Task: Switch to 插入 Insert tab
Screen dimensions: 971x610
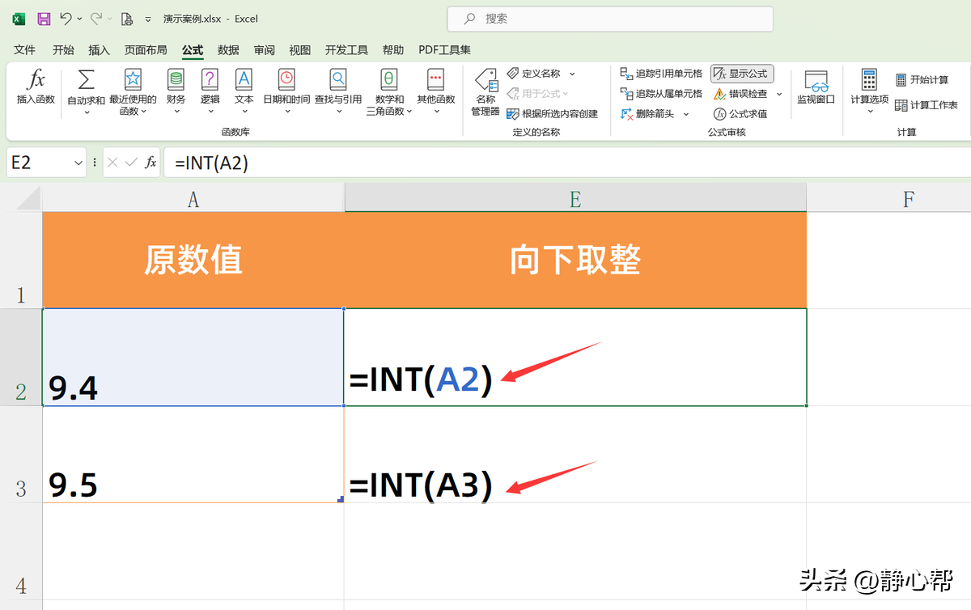Action: point(99,50)
